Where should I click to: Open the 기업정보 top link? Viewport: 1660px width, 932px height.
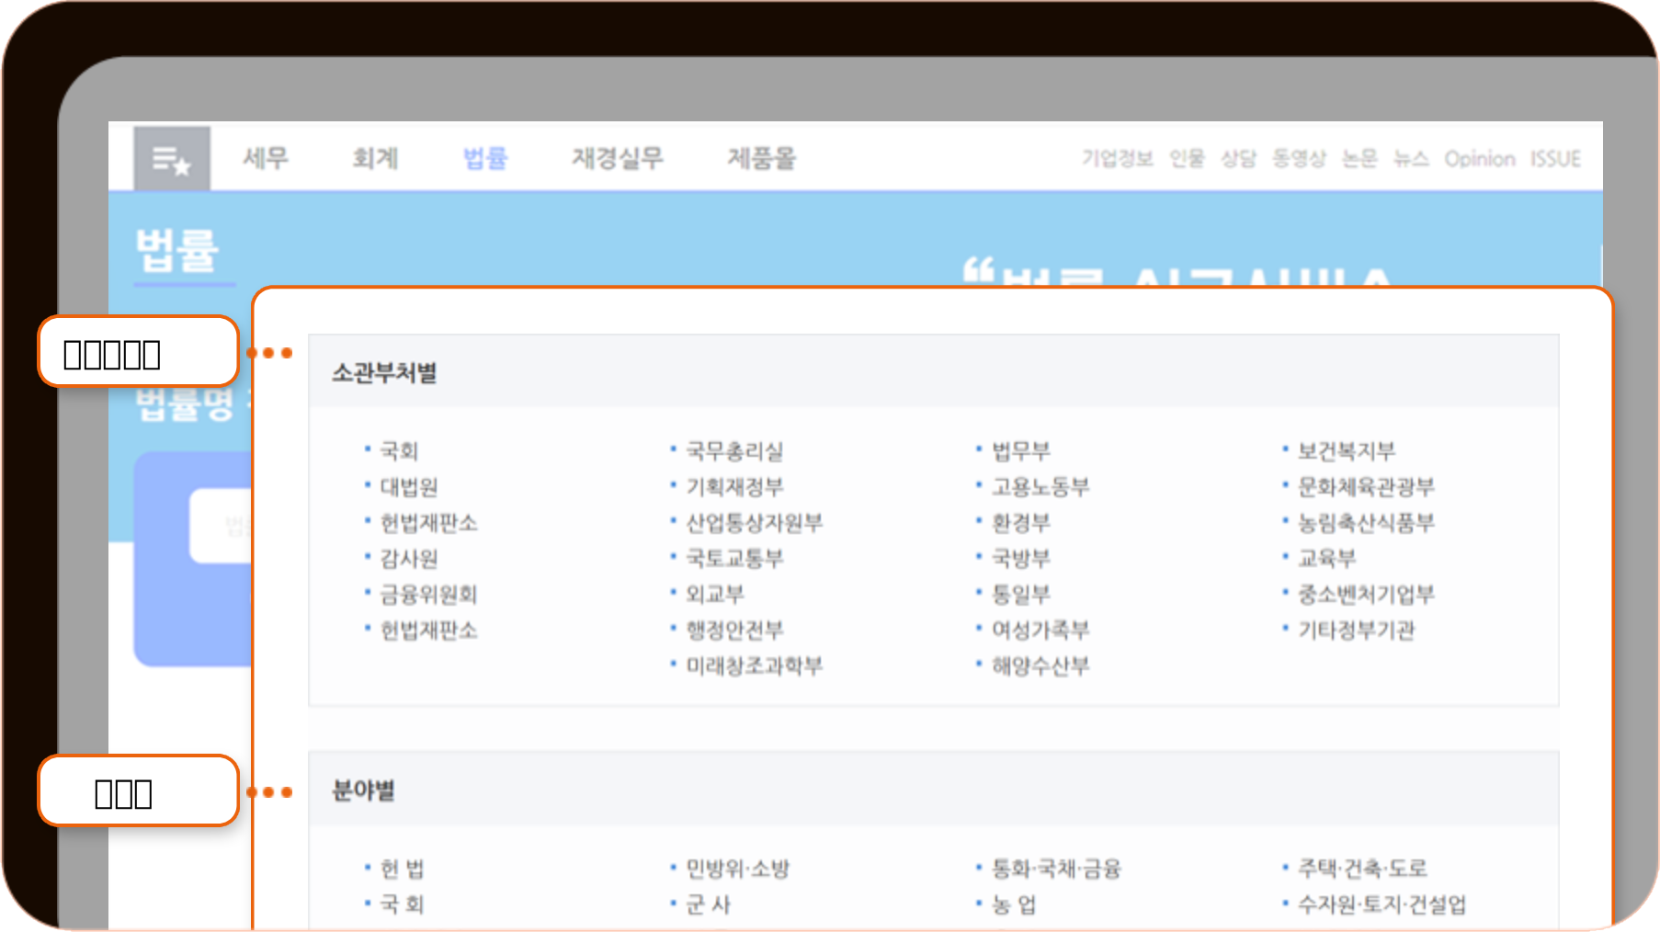[x=1117, y=159]
